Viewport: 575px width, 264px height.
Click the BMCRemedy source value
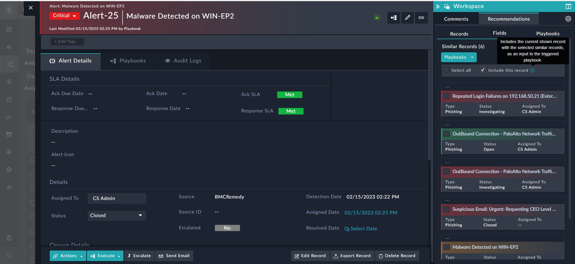coord(230,197)
